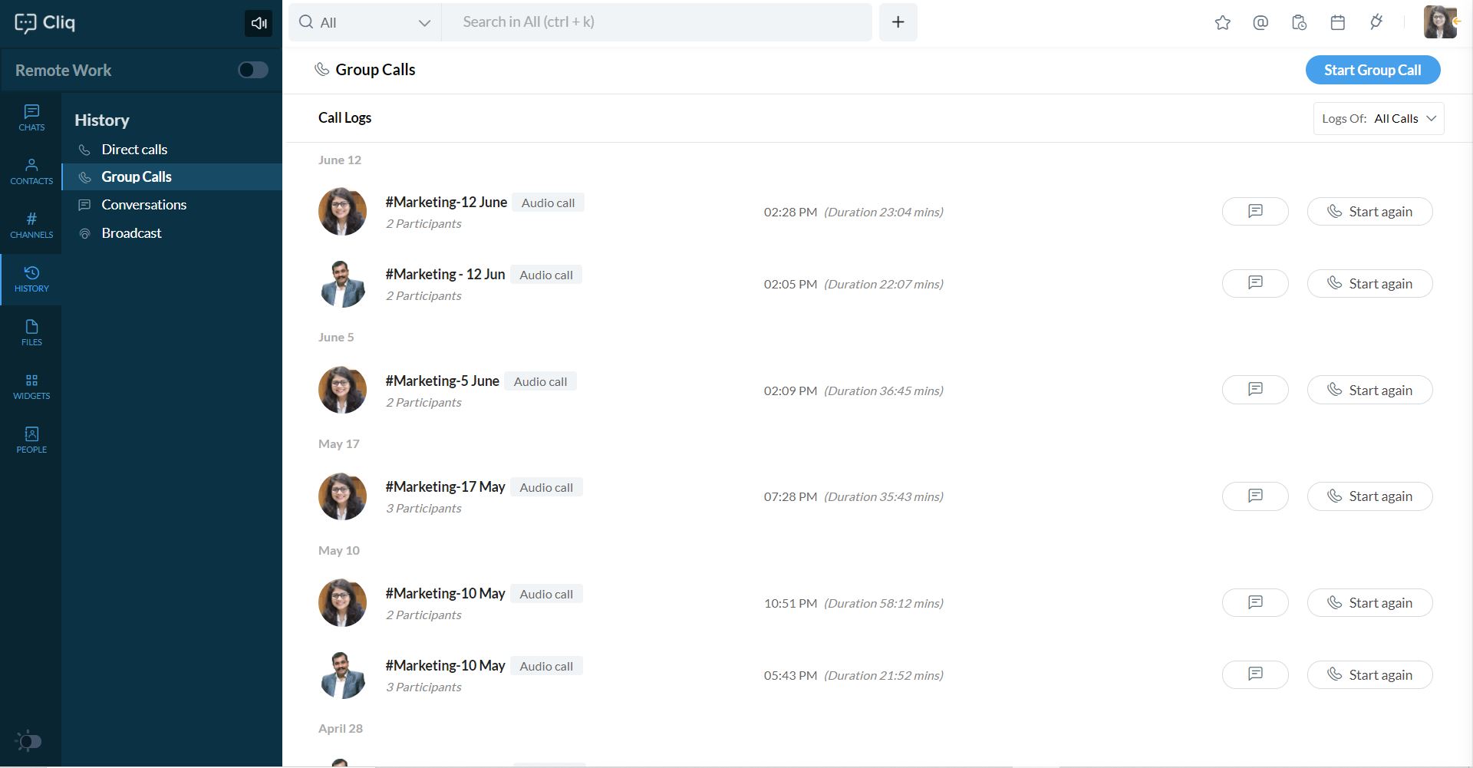This screenshot has height=768, width=1473.
Task: Go to Channels in the left sidebar
Action: click(31, 226)
